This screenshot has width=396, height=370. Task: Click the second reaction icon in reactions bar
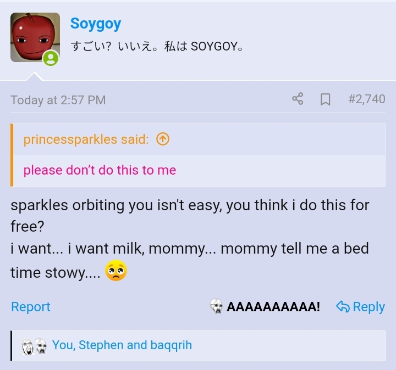coord(40,346)
